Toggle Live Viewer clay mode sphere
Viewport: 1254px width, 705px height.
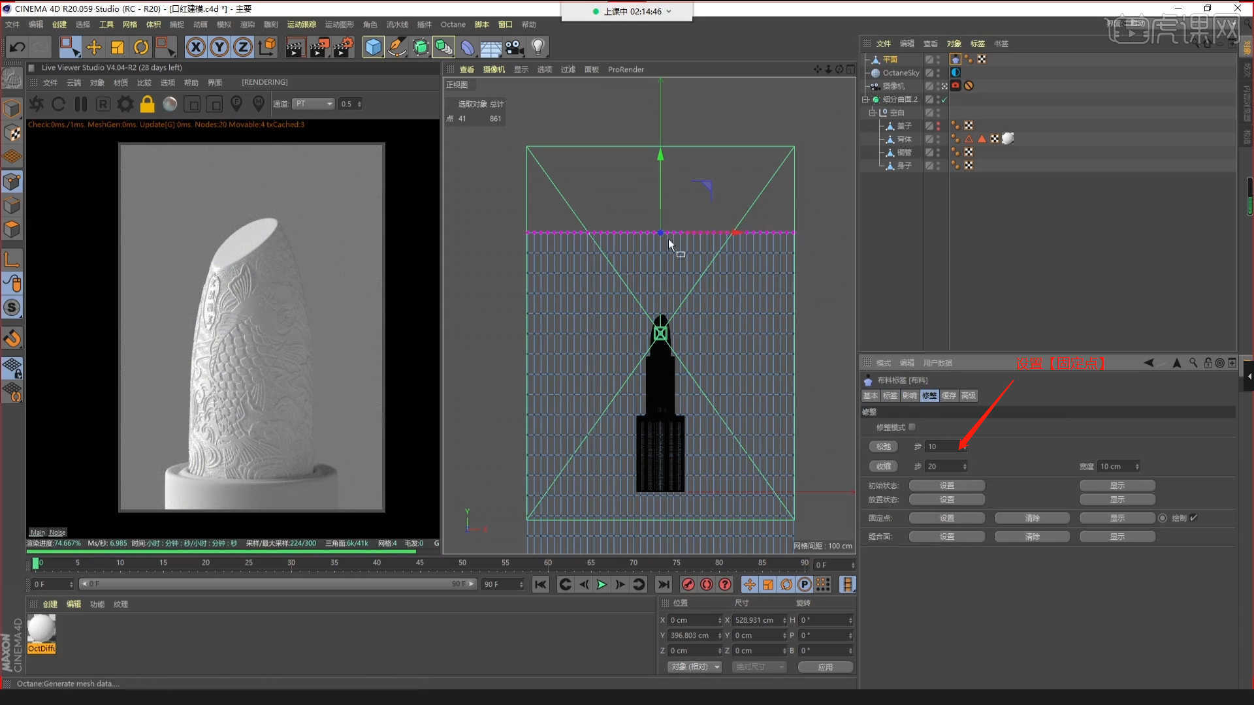170,104
